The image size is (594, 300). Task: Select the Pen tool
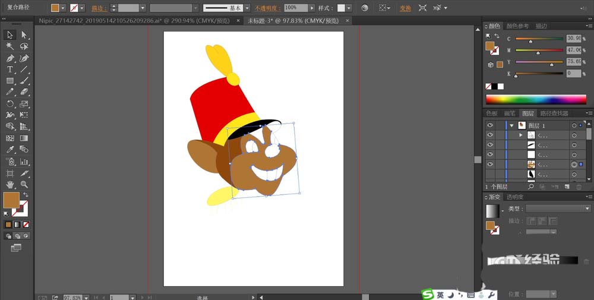pos(10,58)
